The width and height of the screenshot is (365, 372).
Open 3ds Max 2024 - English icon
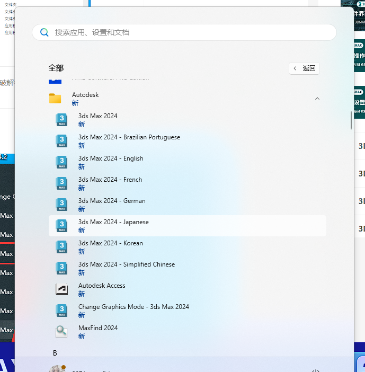pyautogui.click(x=61, y=162)
